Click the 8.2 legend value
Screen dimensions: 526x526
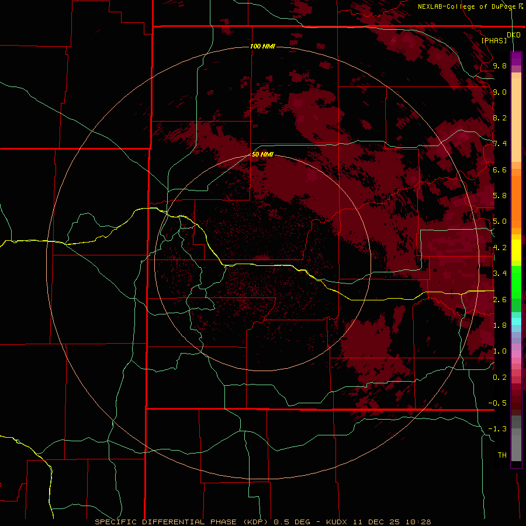[x=500, y=117]
